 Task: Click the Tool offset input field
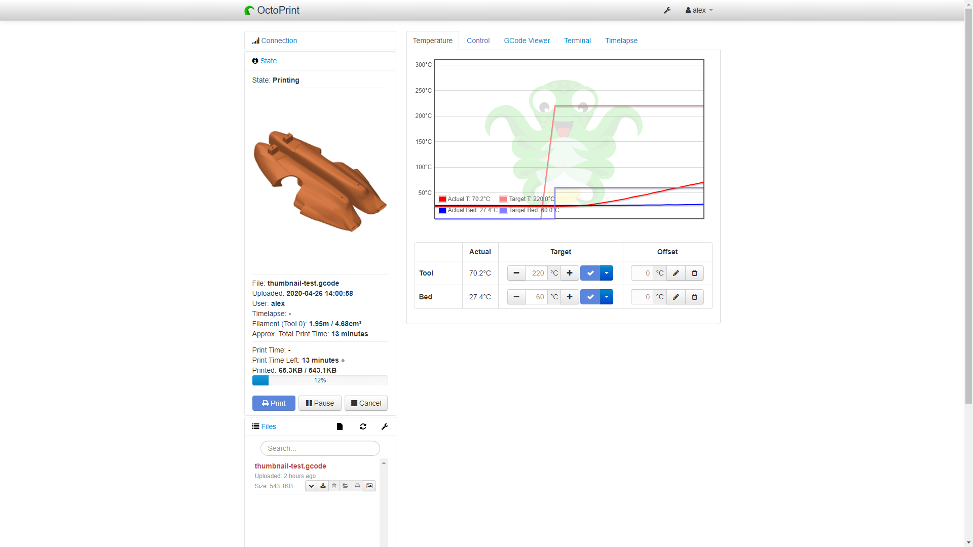coord(642,273)
